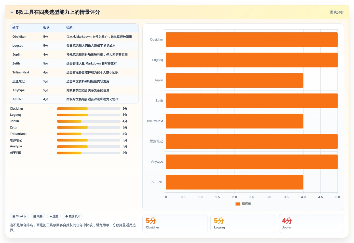
Task: Open the 4分 Joplin data card
Action: 311,223
